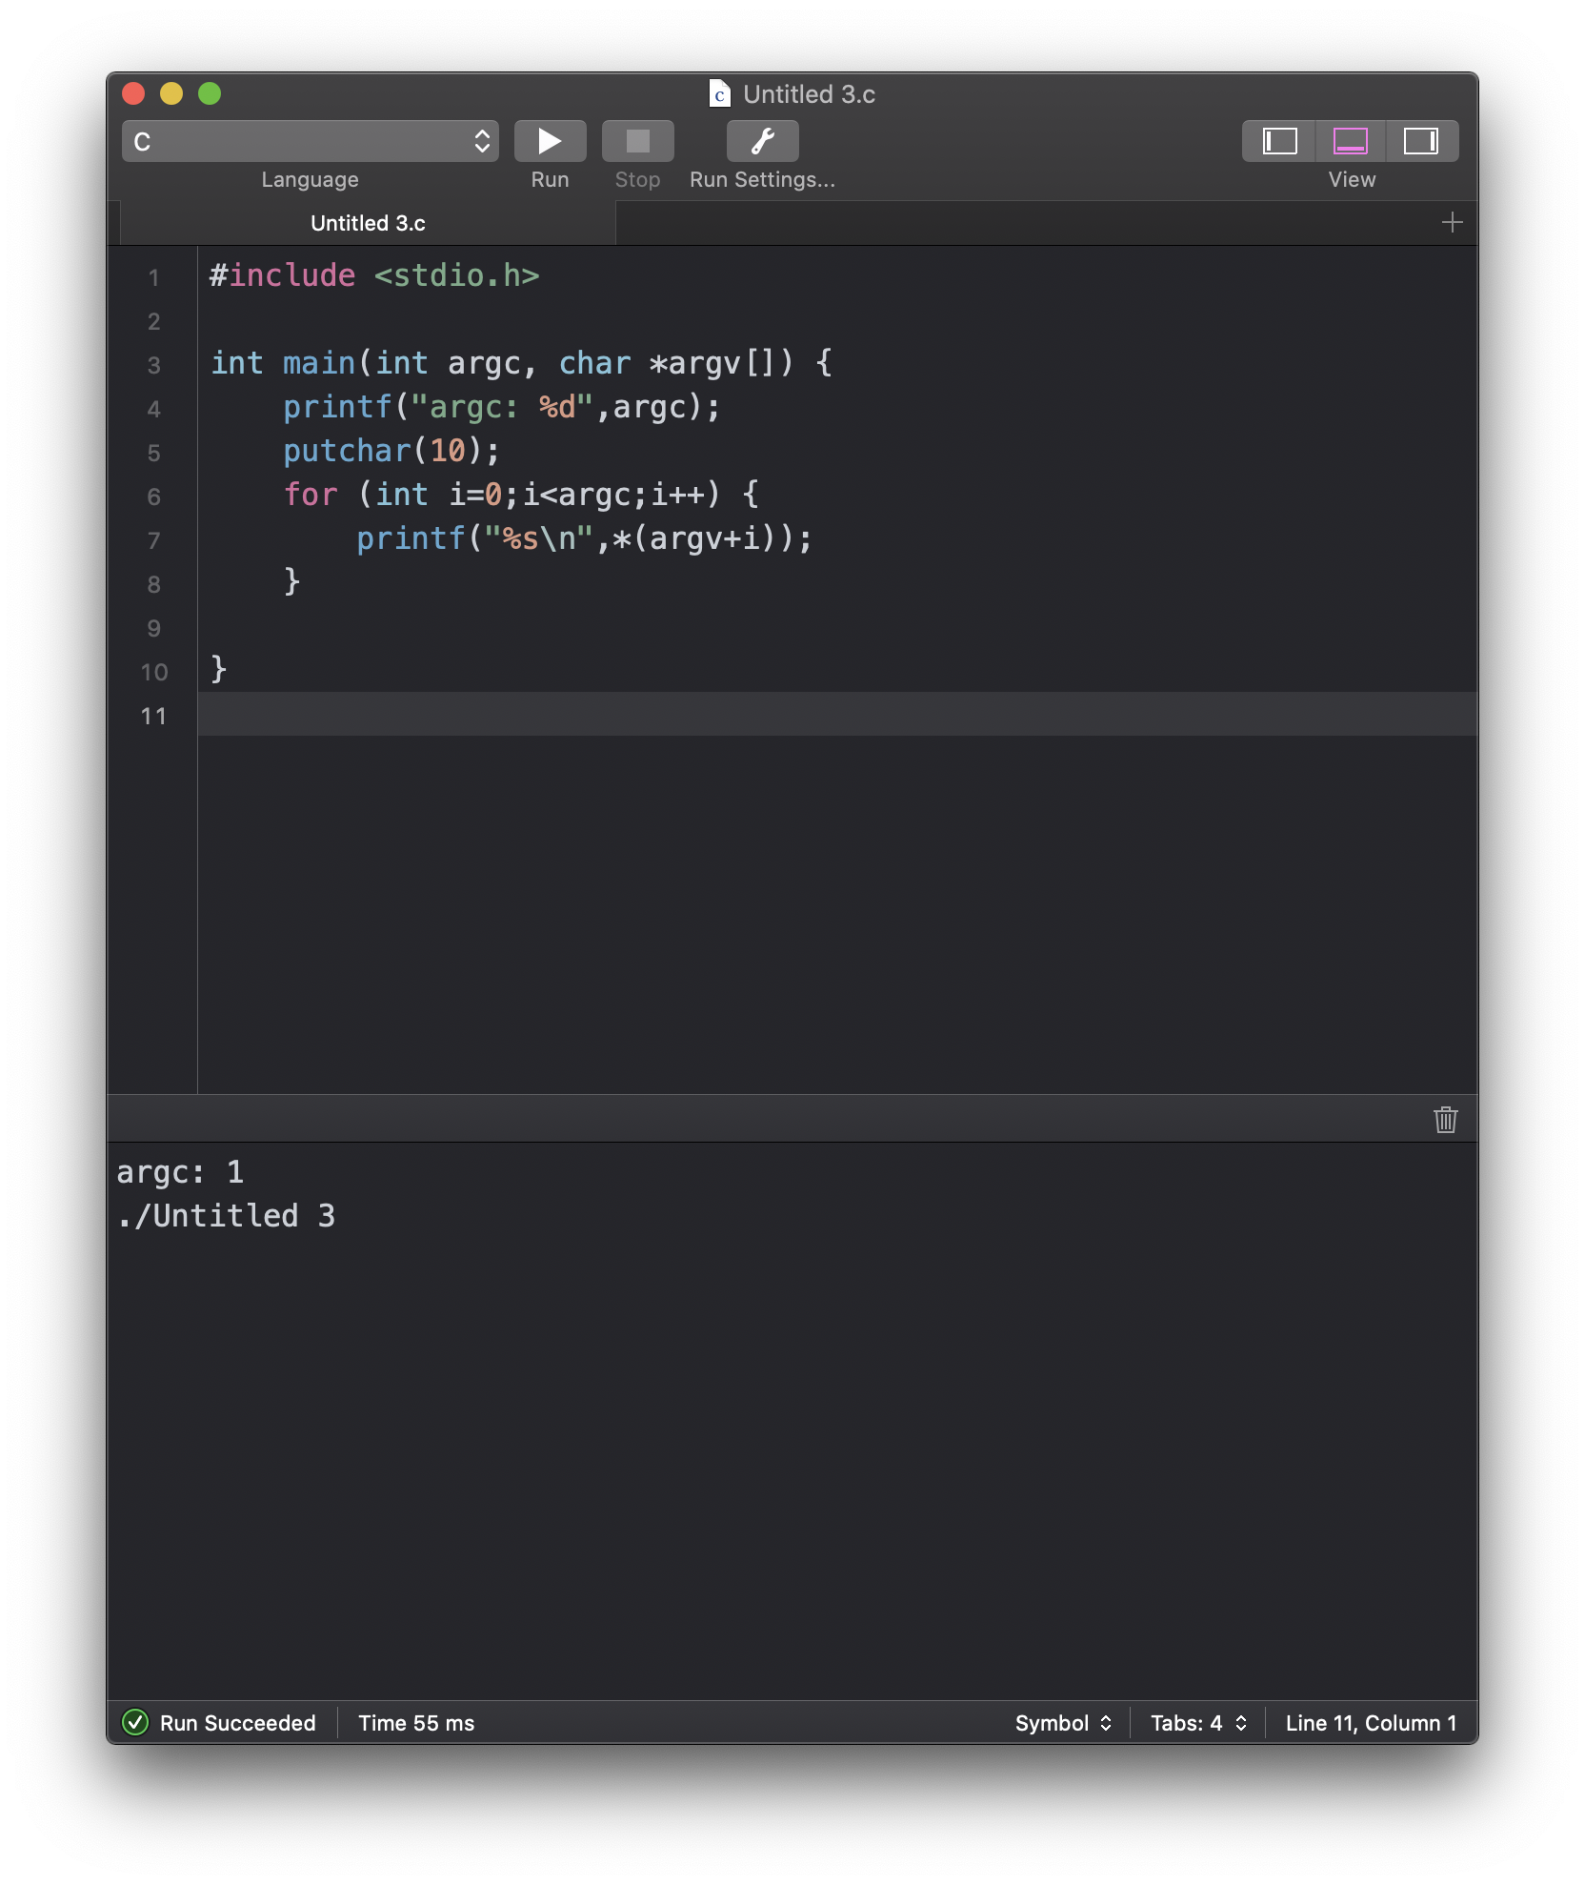Click the argc: 1 console output
Viewport: 1585px width, 1885px height.
[180, 1172]
